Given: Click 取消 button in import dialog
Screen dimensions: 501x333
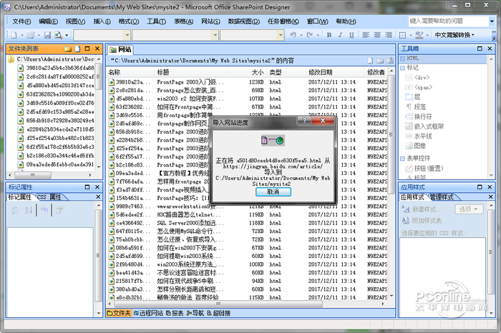Looking at the screenshot, I should [273, 192].
